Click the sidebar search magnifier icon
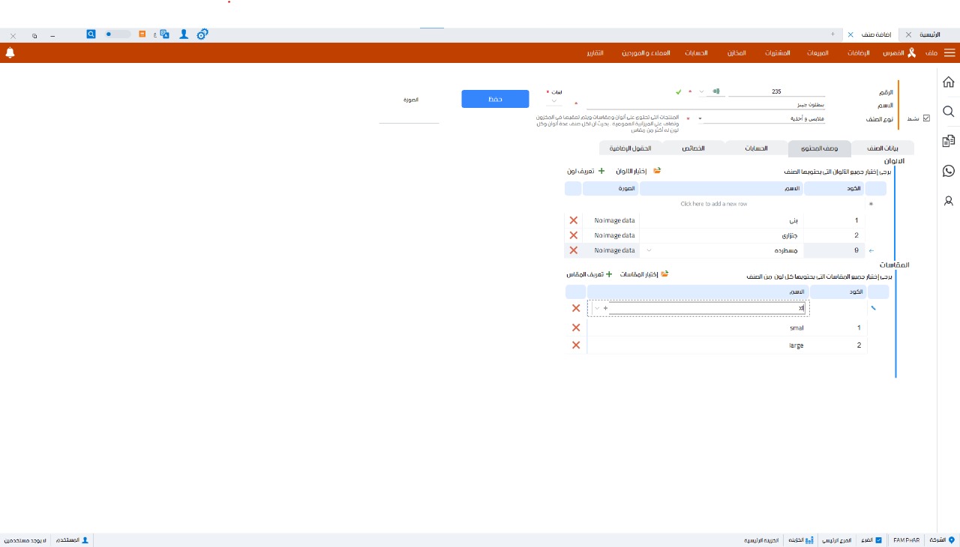 click(948, 112)
